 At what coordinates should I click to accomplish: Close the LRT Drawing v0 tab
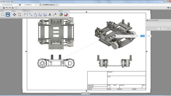tap(57, 5)
